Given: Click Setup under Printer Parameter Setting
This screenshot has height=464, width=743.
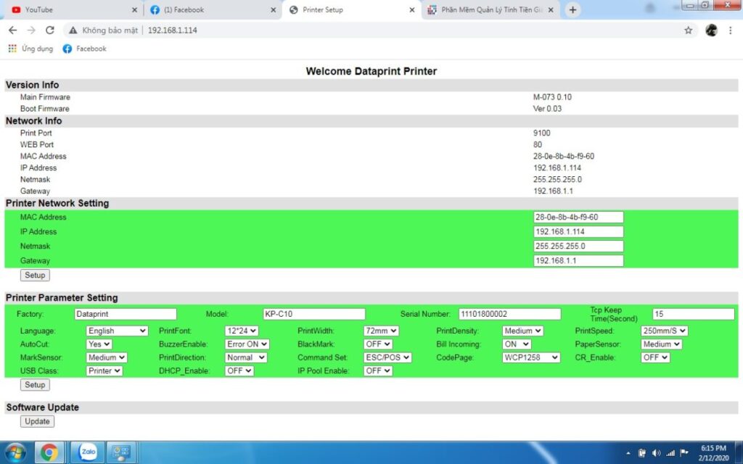Looking at the screenshot, I should (x=35, y=385).
